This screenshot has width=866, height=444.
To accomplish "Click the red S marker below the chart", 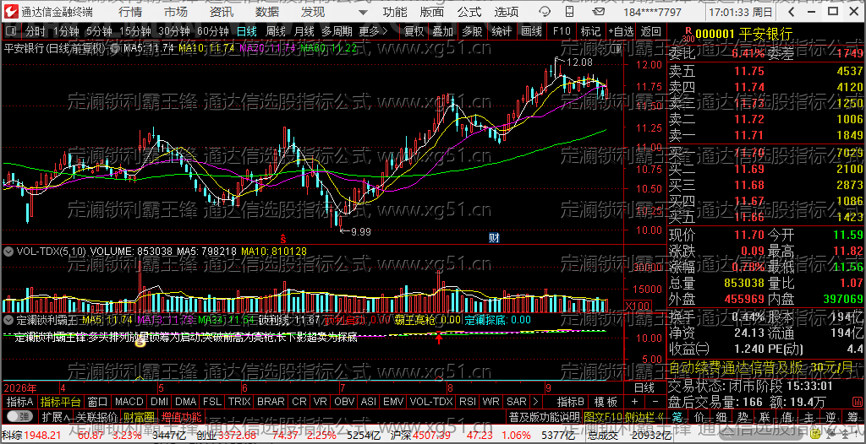I will pos(282,238).
